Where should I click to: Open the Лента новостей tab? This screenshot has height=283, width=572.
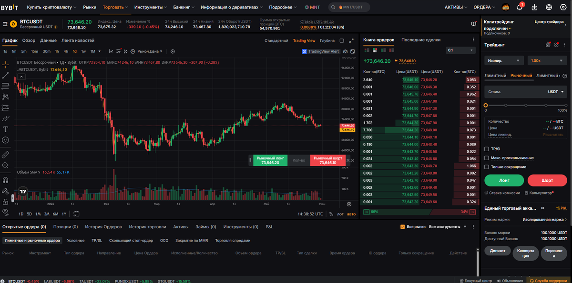pos(78,40)
